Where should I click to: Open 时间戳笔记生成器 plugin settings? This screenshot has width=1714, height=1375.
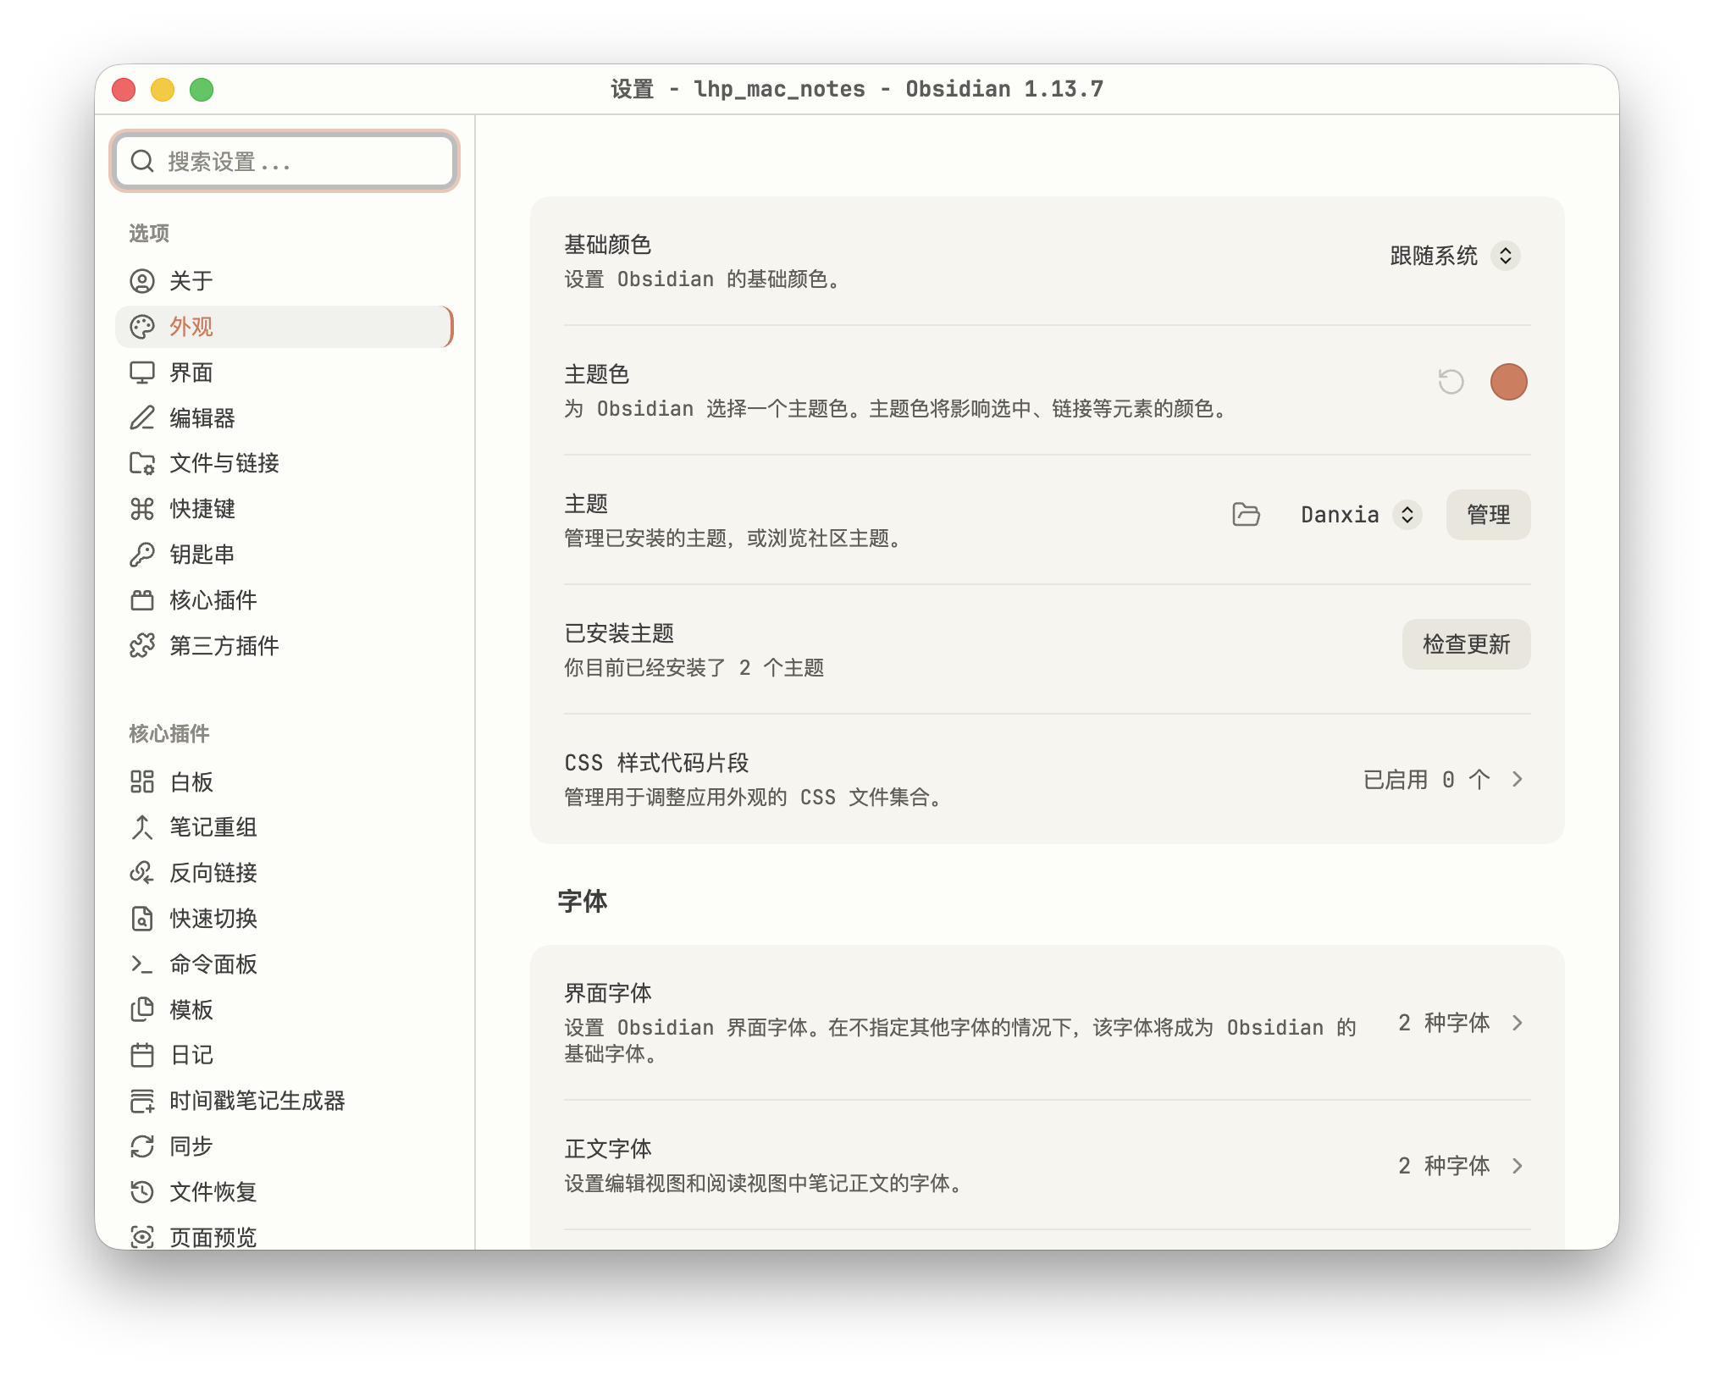[285, 1101]
